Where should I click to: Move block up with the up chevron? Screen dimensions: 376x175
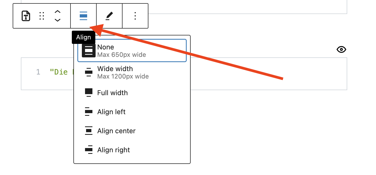(x=58, y=12)
